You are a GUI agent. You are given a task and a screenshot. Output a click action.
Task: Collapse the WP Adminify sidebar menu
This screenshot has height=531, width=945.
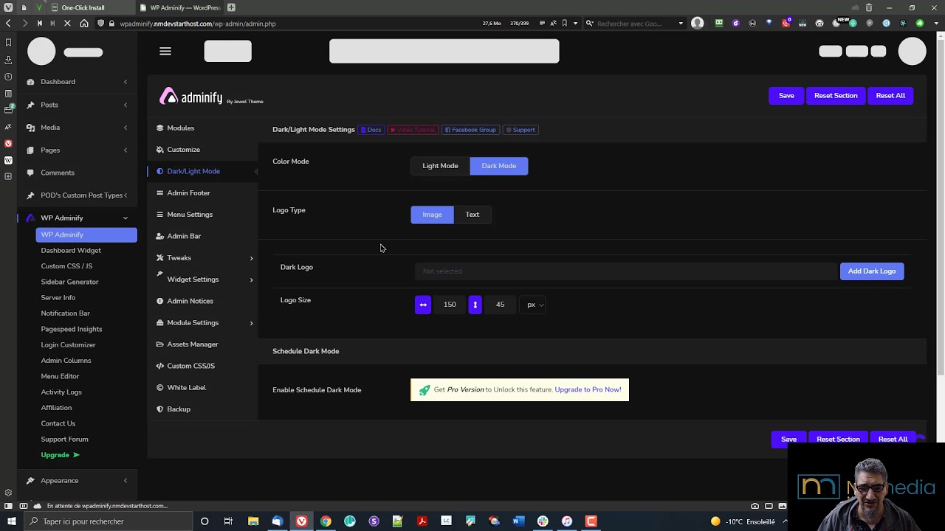[x=126, y=218]
